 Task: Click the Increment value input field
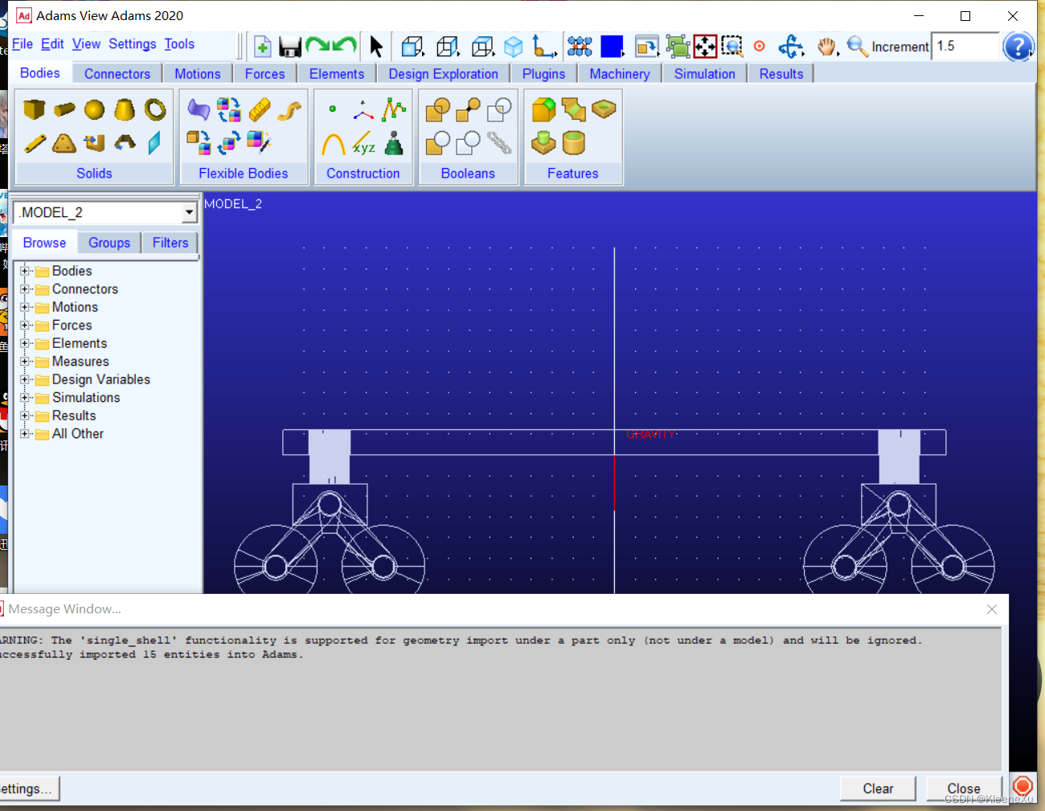965,47
